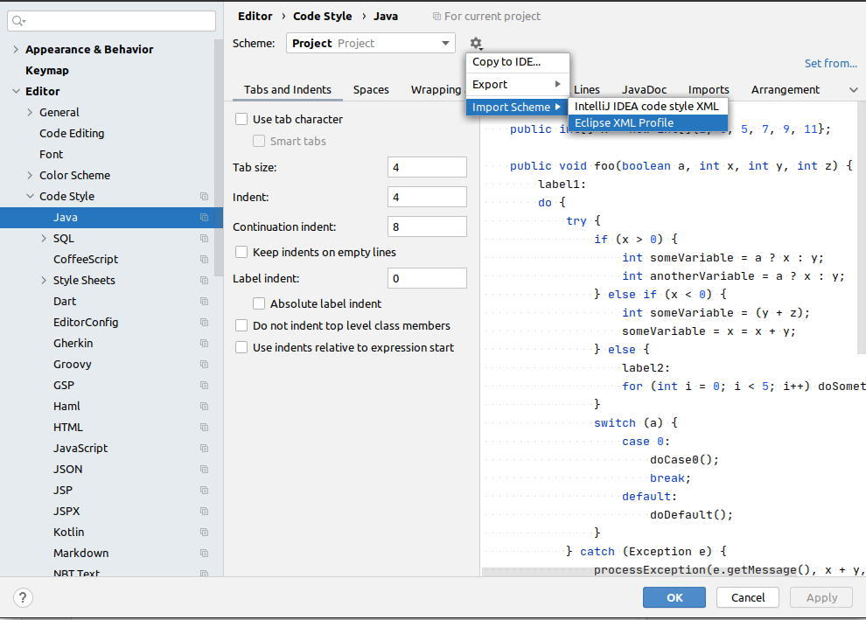Click project-level icon on Kotlin row

(x=205, y=533)
